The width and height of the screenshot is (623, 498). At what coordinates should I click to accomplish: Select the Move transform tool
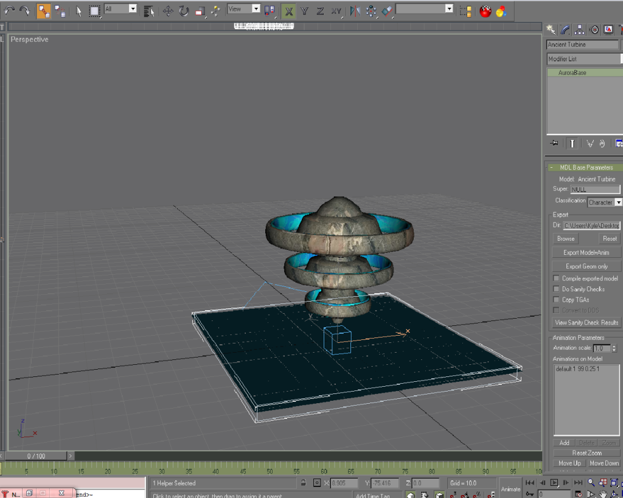coord(168,11)
